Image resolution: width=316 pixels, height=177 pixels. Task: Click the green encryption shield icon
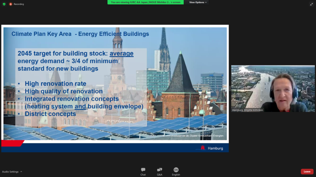coord(4,4)
